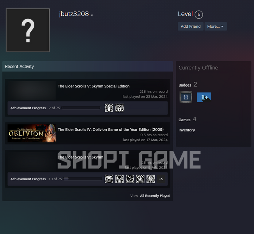Click the 2 of 75 achievement count

54,108
